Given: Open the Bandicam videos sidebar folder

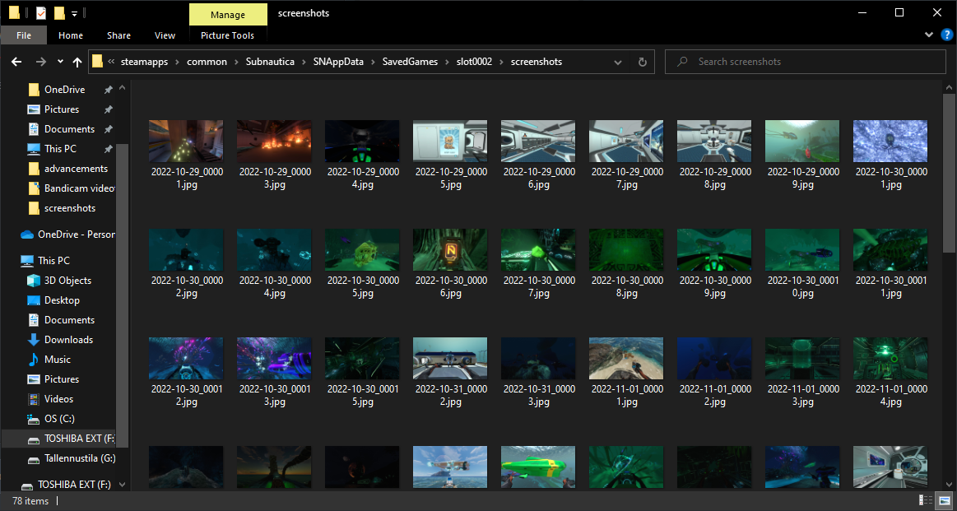Looking at the screenshot, I should click(x=79, y=188).
